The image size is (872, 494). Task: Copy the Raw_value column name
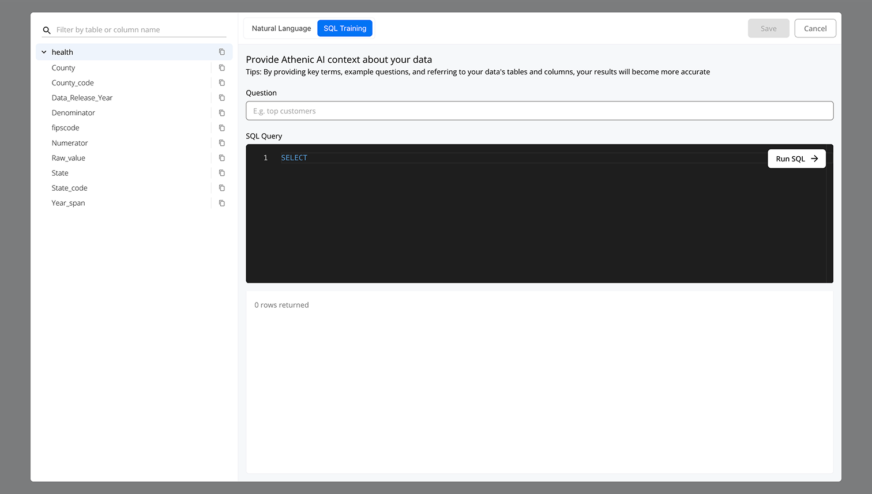coord(221,158)
